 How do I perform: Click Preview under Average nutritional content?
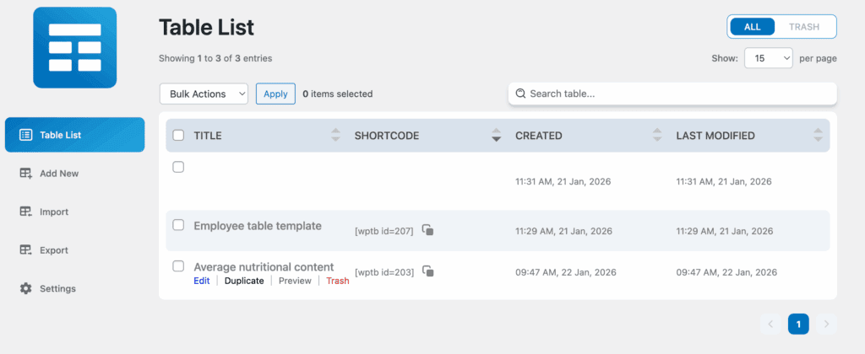[x=295, y=281]
